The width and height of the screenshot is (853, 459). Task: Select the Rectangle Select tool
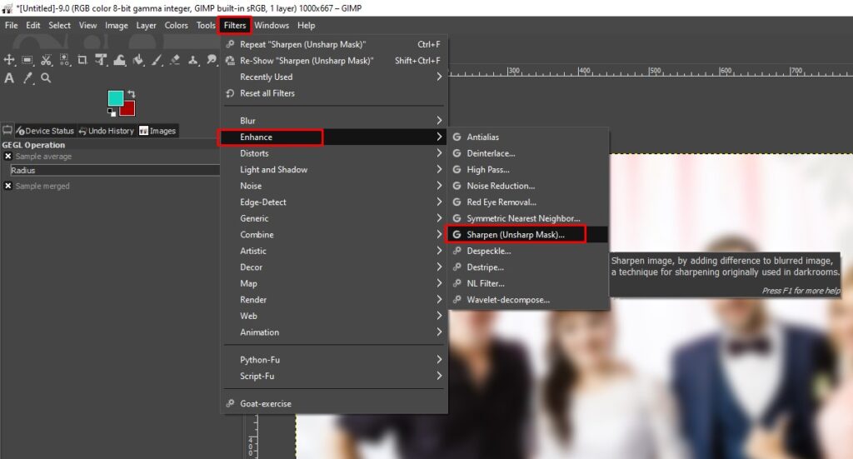point(27,60)
